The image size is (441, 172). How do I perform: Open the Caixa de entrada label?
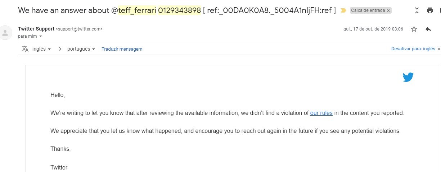(x=368, y=11)
